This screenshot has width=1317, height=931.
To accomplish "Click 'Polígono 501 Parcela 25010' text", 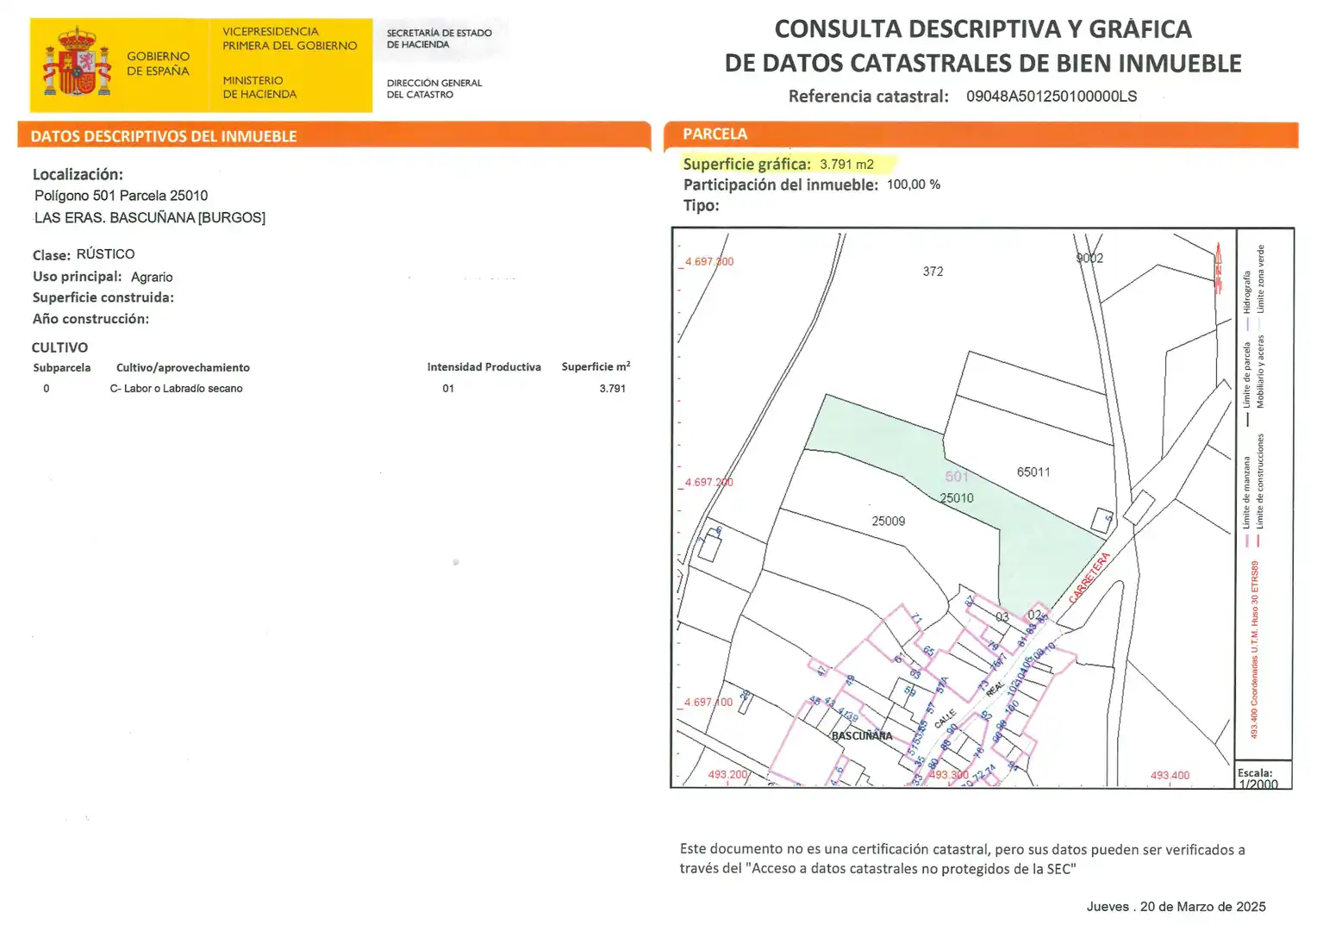I will click(121, 196).
